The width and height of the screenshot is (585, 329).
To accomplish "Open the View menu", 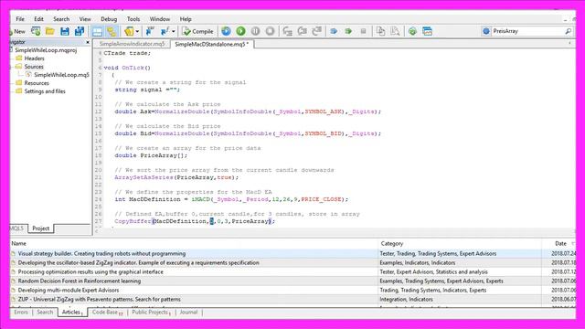I will click(85, 19).
